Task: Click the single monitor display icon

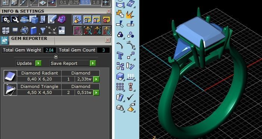Action: pos(15,30)
